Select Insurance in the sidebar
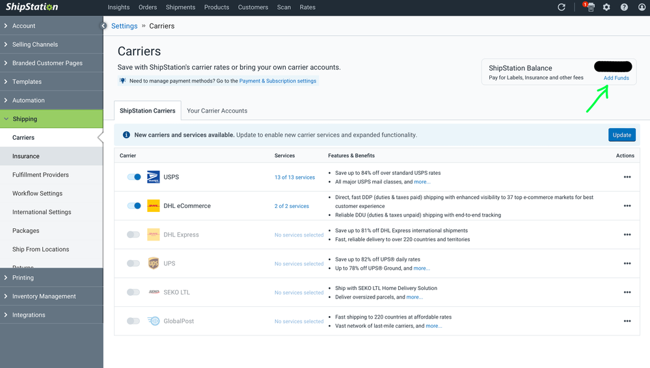Image resolution: width=650 pixels, height=368 pixels. coord(26,157)
